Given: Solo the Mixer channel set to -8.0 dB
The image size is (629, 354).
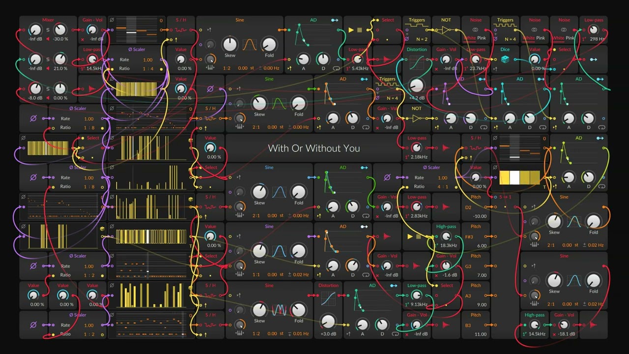Looking at the screenshot, I should tap(48, 89).
